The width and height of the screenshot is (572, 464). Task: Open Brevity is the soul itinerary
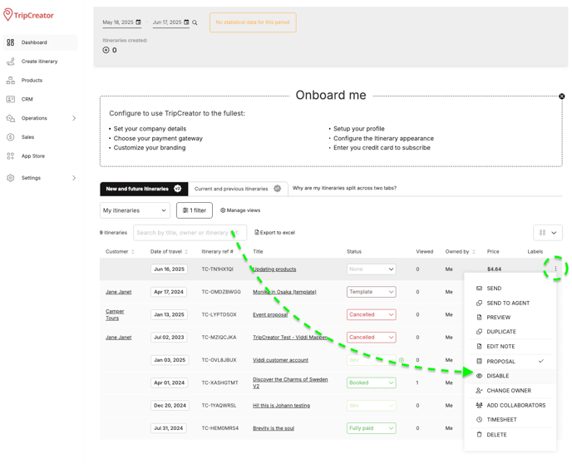pos(274,428)
